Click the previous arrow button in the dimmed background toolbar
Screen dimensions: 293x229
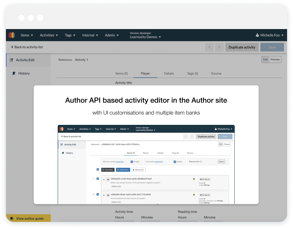tap(209, 47)
